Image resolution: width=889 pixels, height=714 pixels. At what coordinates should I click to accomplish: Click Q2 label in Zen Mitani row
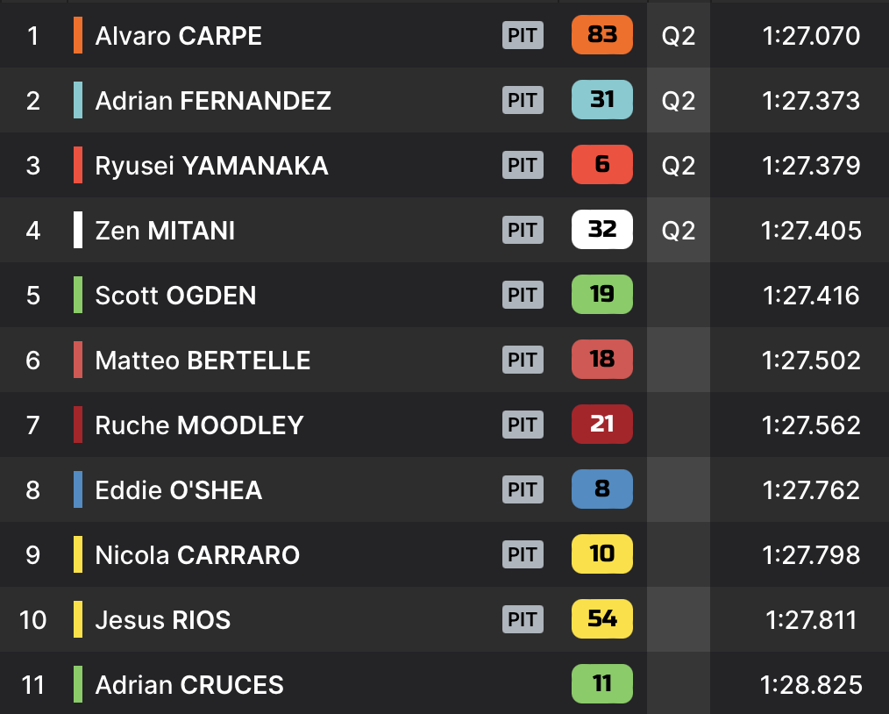click(x=678, y=231)
